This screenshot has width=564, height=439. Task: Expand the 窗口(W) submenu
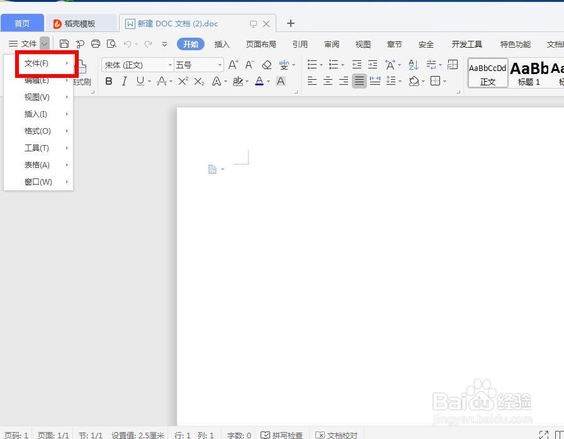[x=38, y=182]
